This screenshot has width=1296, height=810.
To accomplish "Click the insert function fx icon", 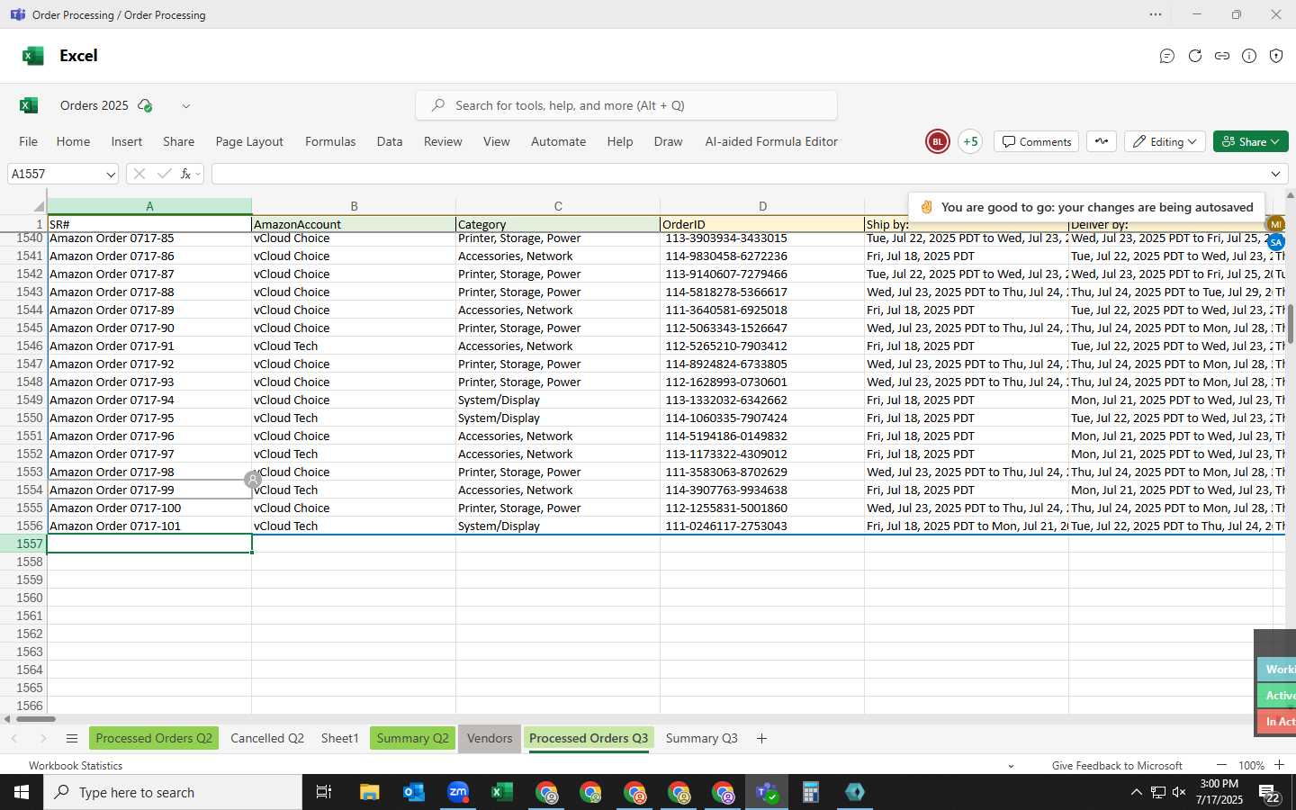I will 186,174.
